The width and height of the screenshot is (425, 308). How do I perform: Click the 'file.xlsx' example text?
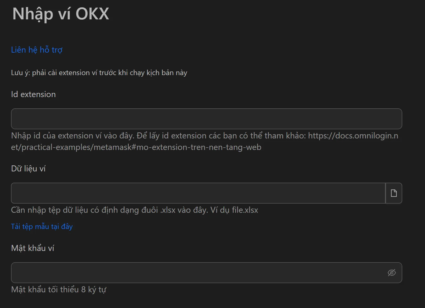(x=245, y=210)
